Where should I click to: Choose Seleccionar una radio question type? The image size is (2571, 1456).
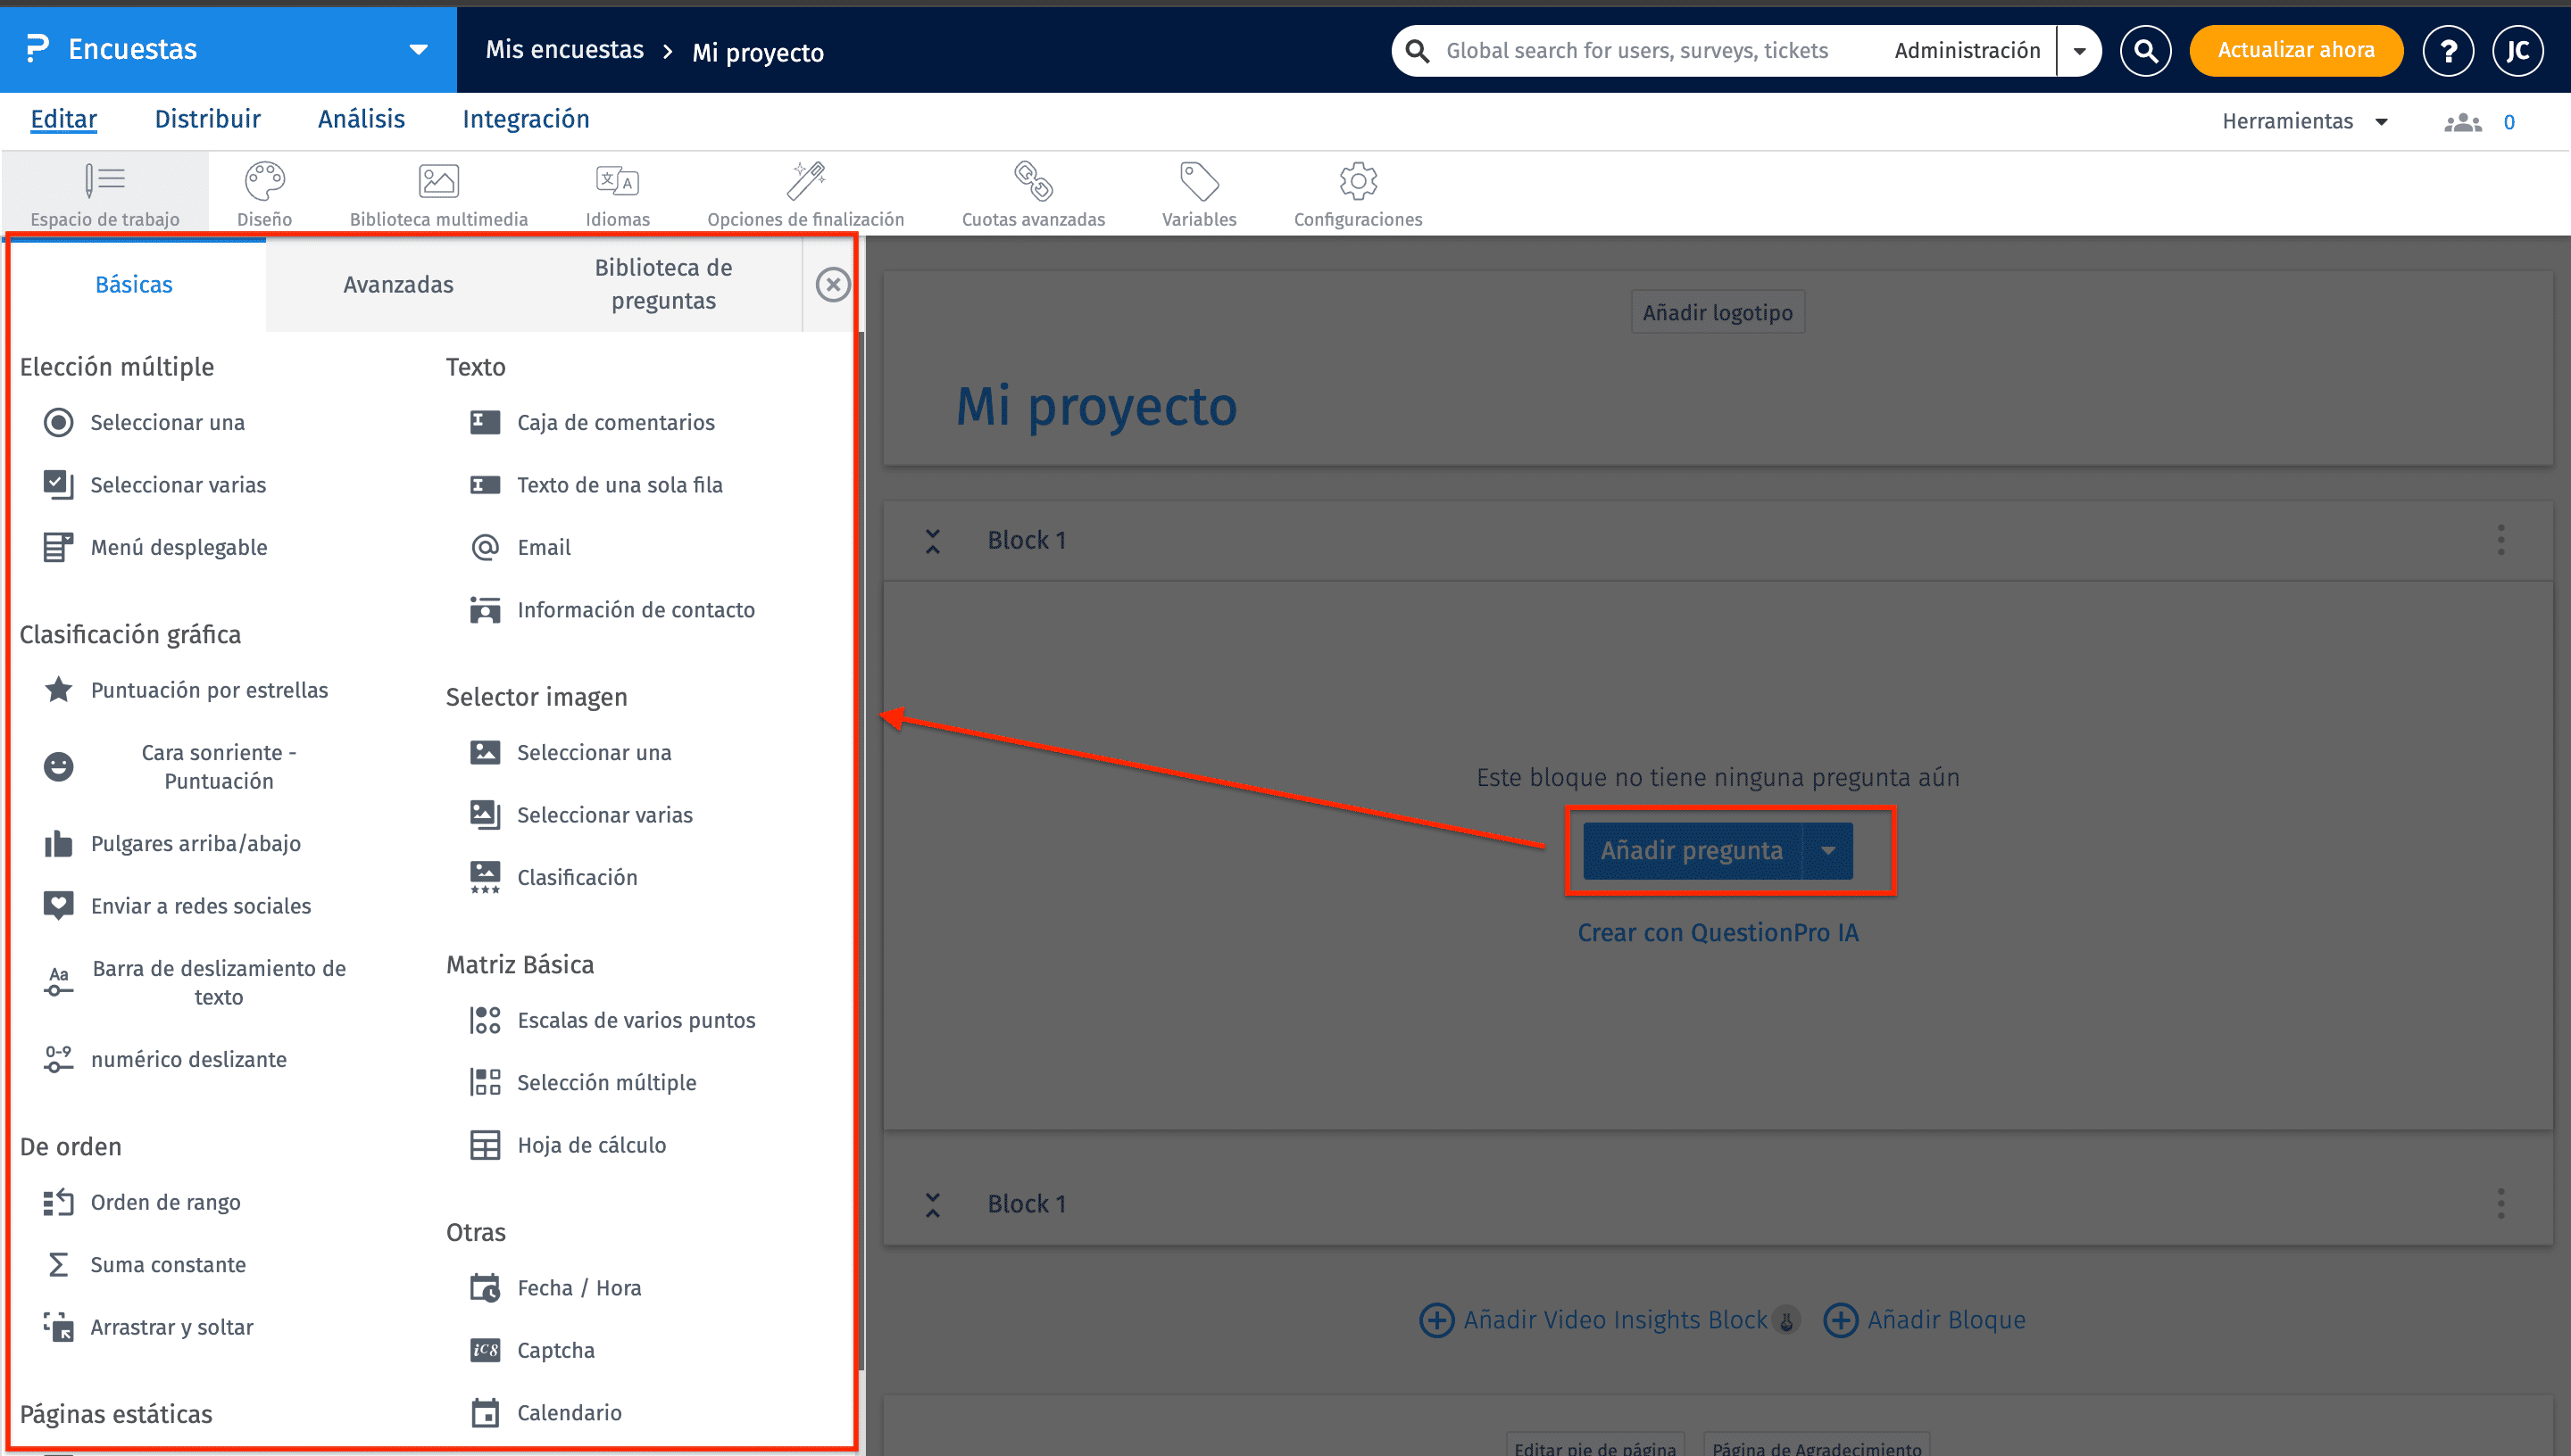tap(166, 422)
